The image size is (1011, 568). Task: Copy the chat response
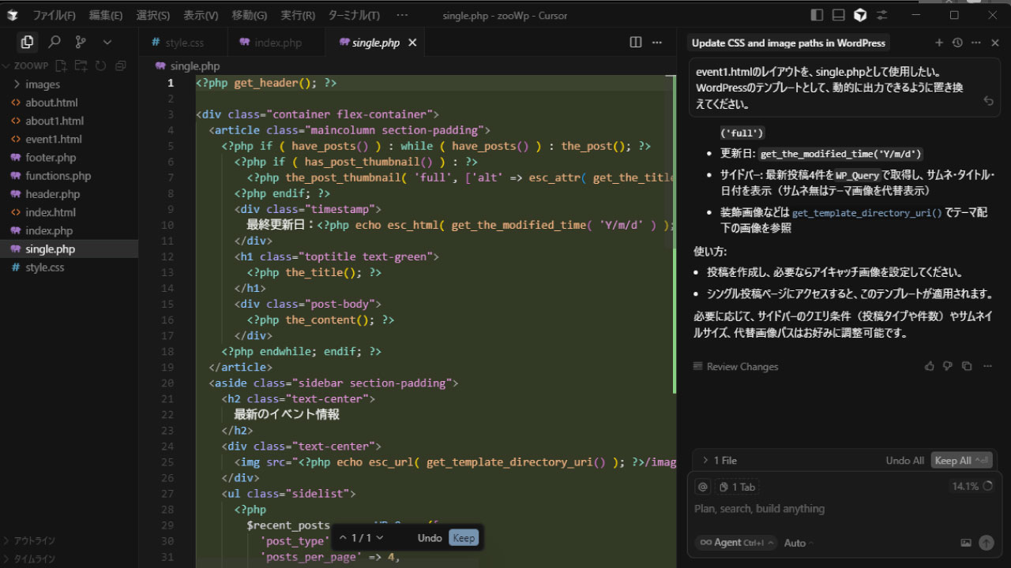(967, 366)
